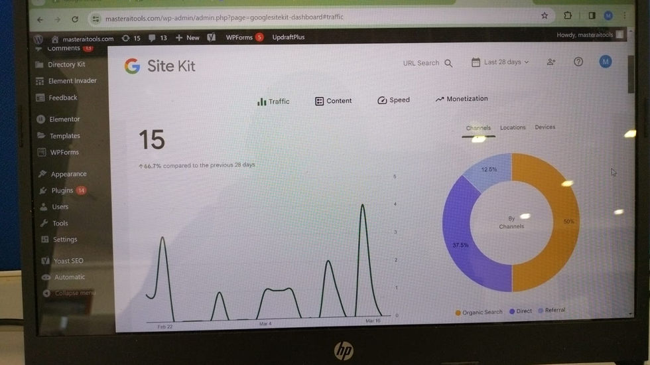This screenshot has width=650, height=365.
Task: Open the 13 comments bubble in admin bar
Action: 158,38
